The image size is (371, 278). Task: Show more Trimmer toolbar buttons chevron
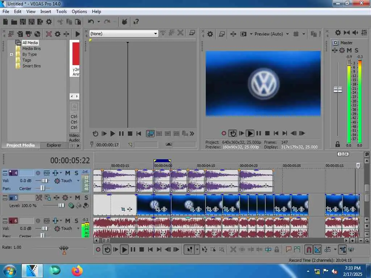[192, 134]
